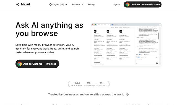Viewport: 177px width, 105px height.
Task: Click the info icon beside Trusted by text
Action: (x=127, y=95)
